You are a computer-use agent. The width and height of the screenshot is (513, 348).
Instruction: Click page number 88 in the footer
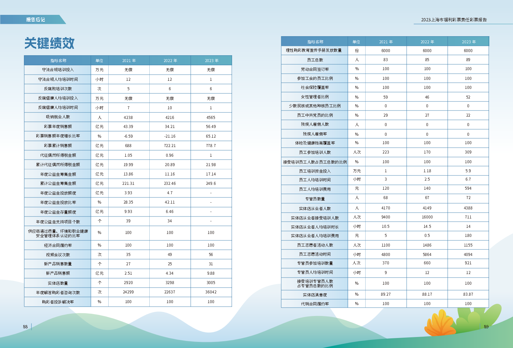[25, 327]
